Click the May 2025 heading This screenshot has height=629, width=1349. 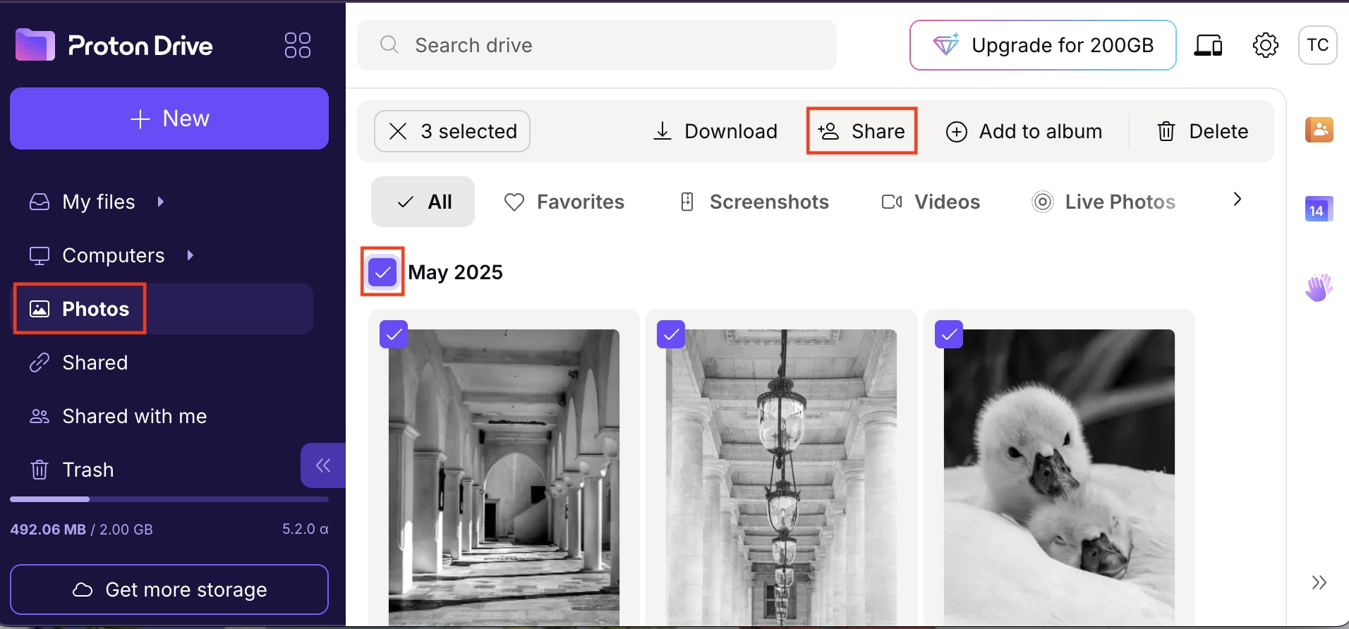(x=455, y=272)
